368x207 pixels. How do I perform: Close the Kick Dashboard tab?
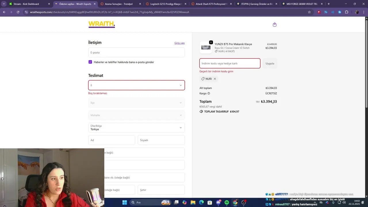(x=49, y=4)
